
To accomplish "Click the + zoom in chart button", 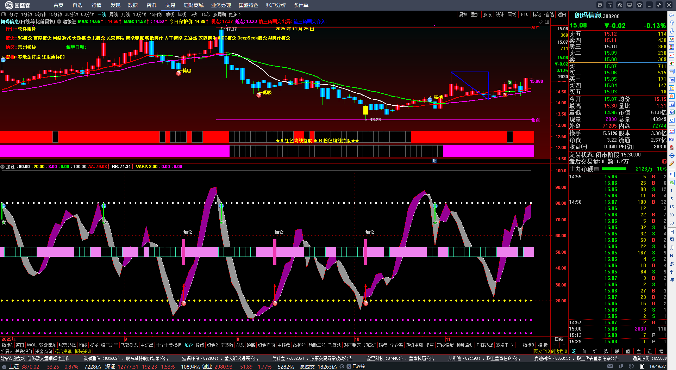I will tap(555, 345).
